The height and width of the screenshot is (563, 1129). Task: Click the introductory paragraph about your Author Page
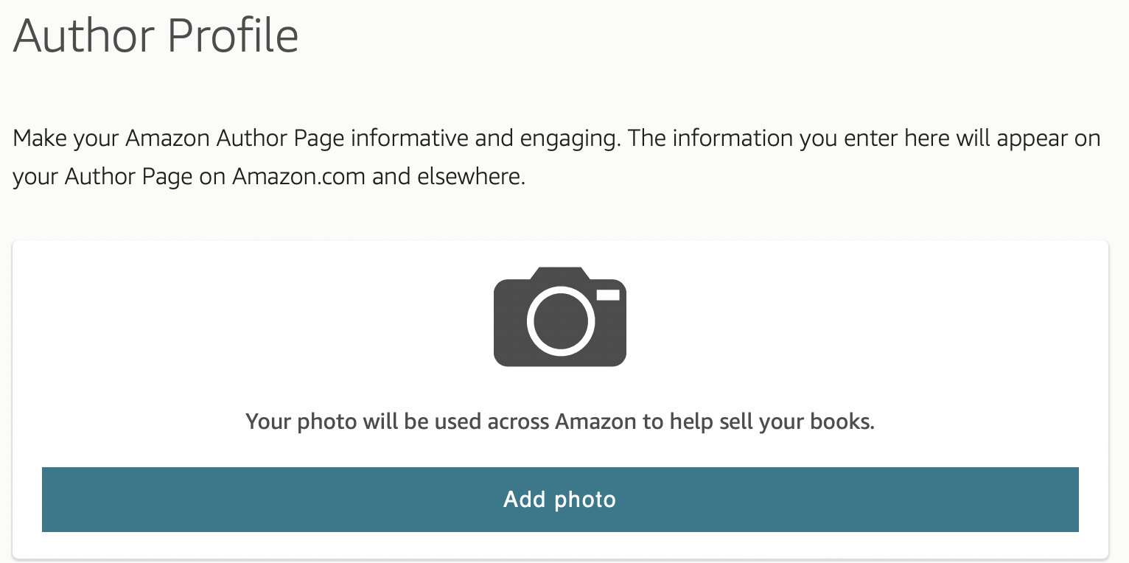click(x=555, y=156)
